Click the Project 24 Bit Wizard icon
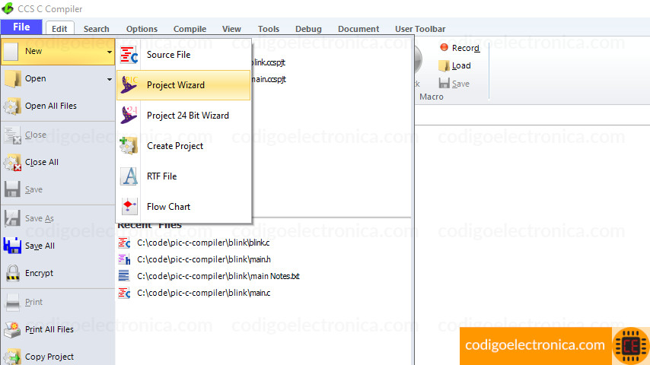Viewport: 650px width, 365px height. point(129,115)
